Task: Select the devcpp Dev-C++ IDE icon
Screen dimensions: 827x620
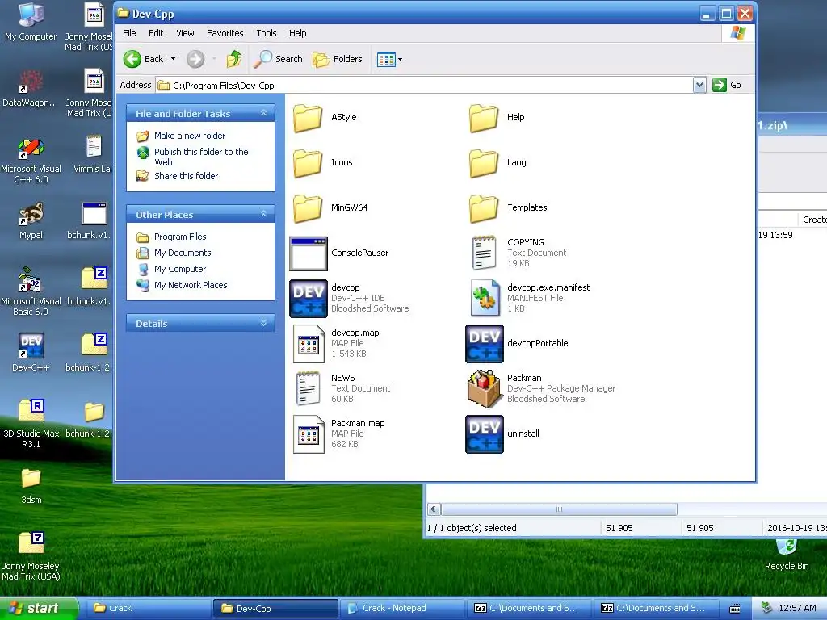Action: [308, 299]
